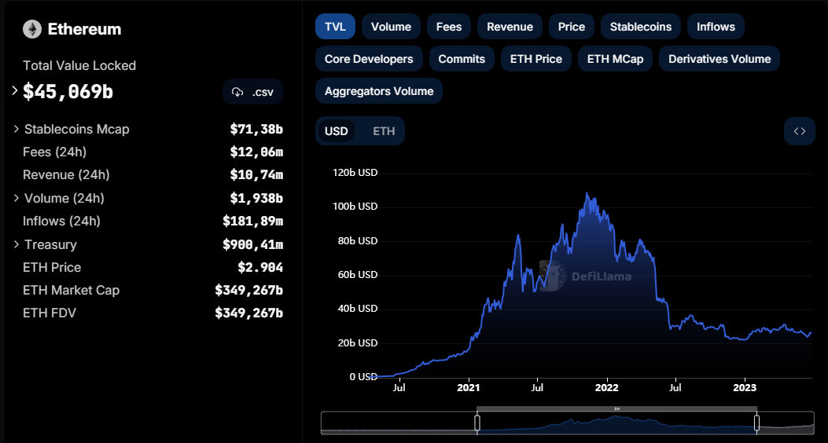Click the Fees (24h) label
The image size is (828, 443).
click(54, 152)
